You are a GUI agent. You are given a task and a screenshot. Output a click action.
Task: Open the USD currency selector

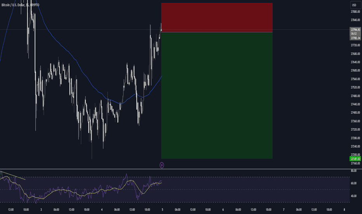click(355, 5)
